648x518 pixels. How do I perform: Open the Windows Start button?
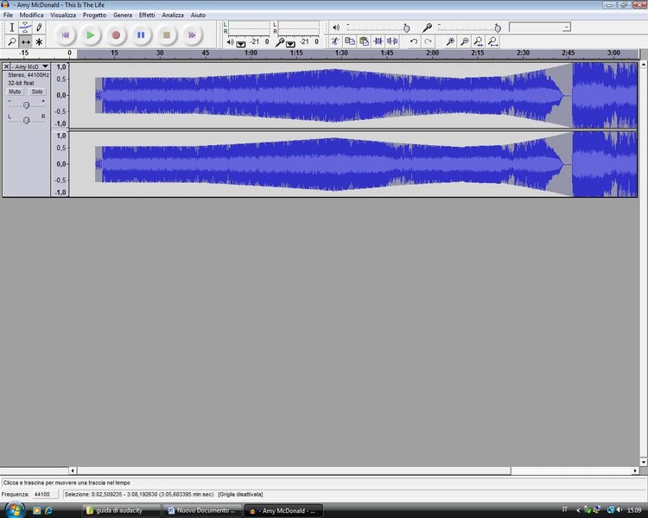tap(15, 510)
